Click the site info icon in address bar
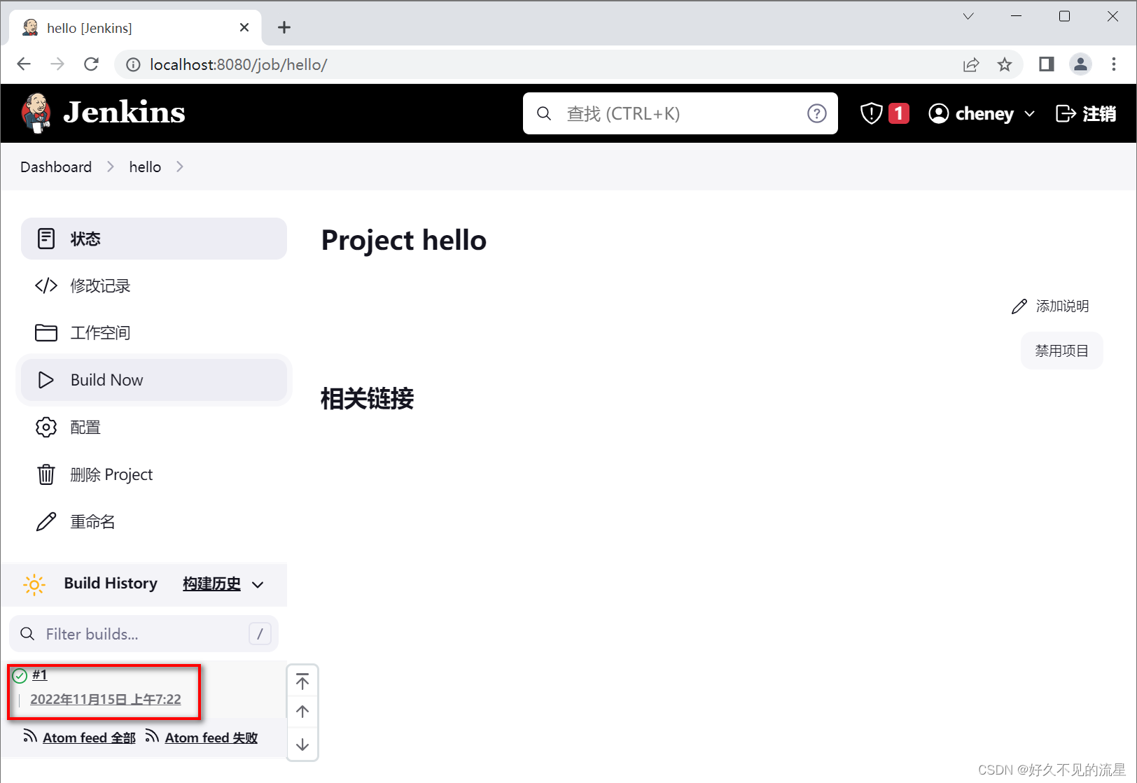 [x=132, y=64]
